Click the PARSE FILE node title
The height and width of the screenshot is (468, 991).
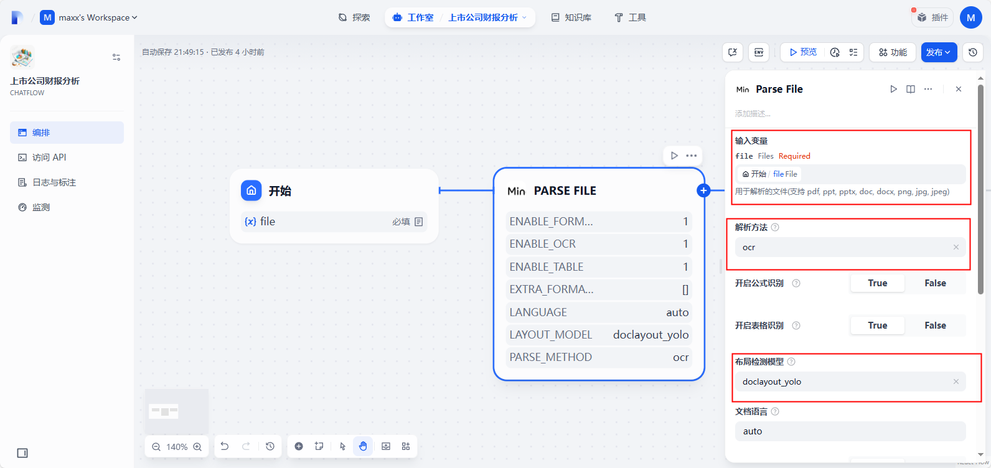pyautogui.click(x=565, y=190)
